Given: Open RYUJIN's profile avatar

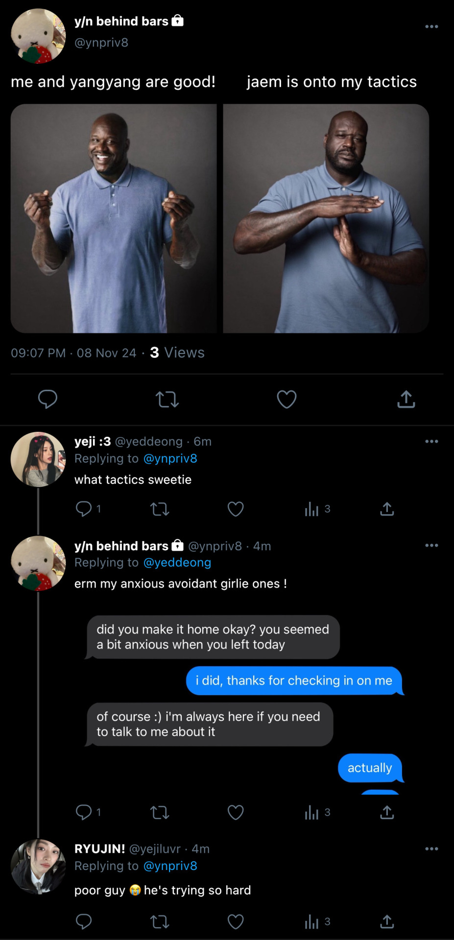Looking at the screenshot, I should pos(38,867).
